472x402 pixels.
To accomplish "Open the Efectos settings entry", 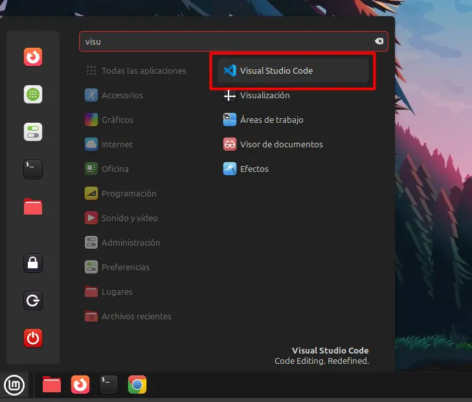I will (254, 169).
